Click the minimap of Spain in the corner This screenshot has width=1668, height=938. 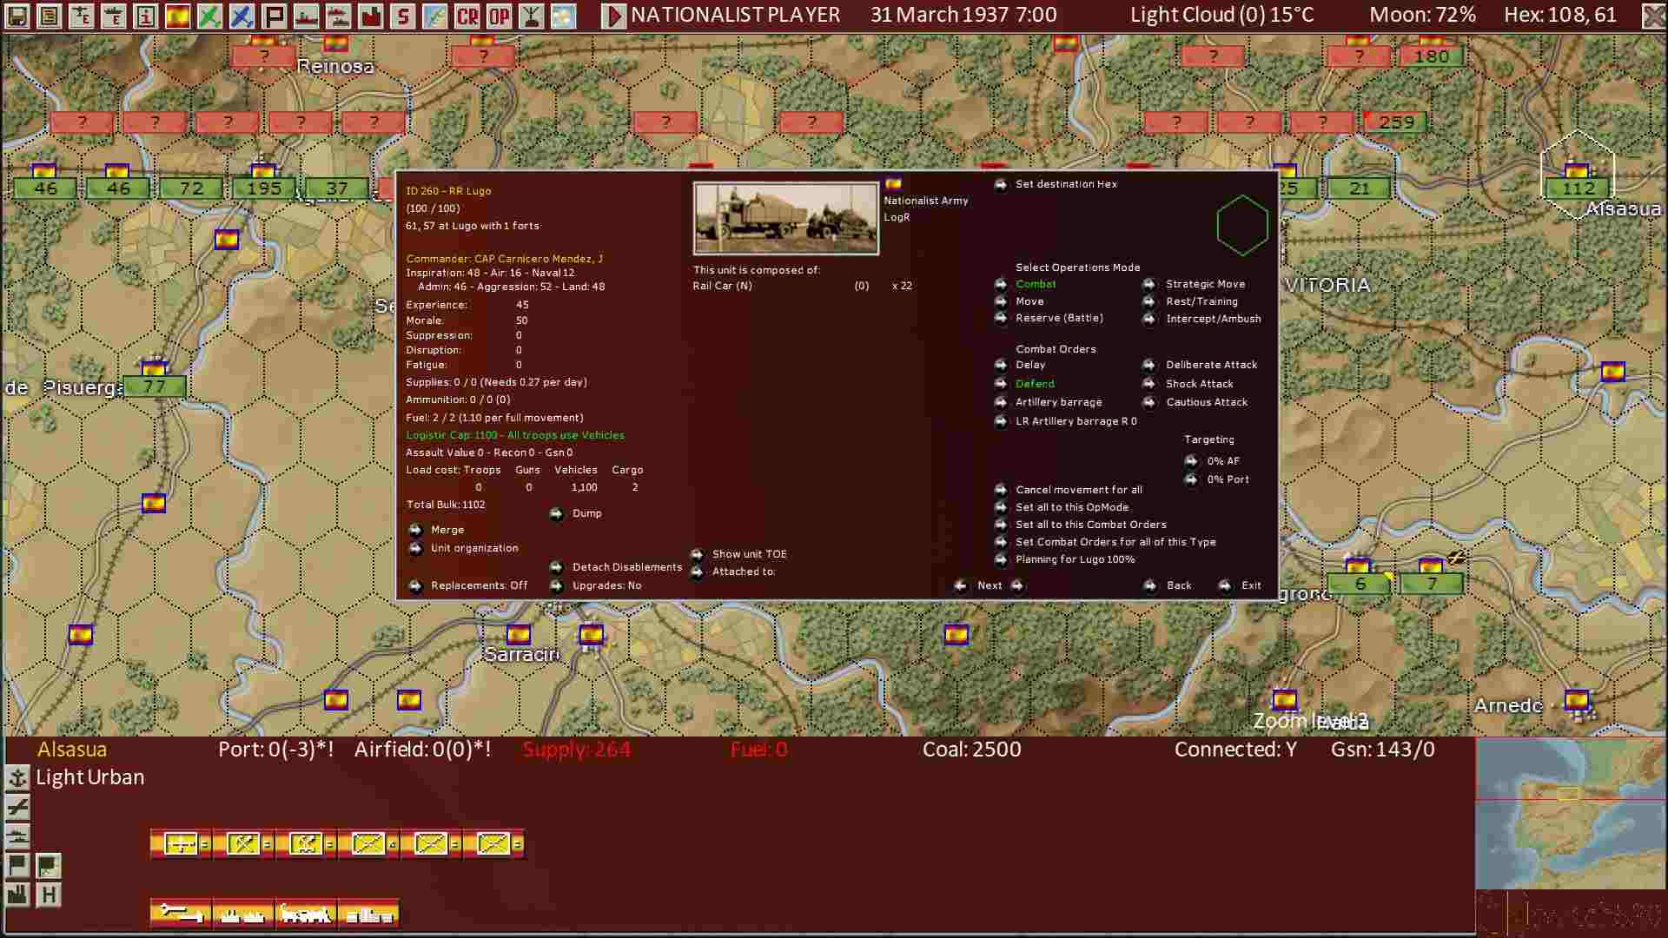click(1572, 808)
